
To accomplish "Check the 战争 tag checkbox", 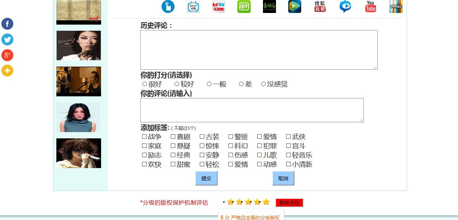I will pyautogui.click(x=144, y=137).
